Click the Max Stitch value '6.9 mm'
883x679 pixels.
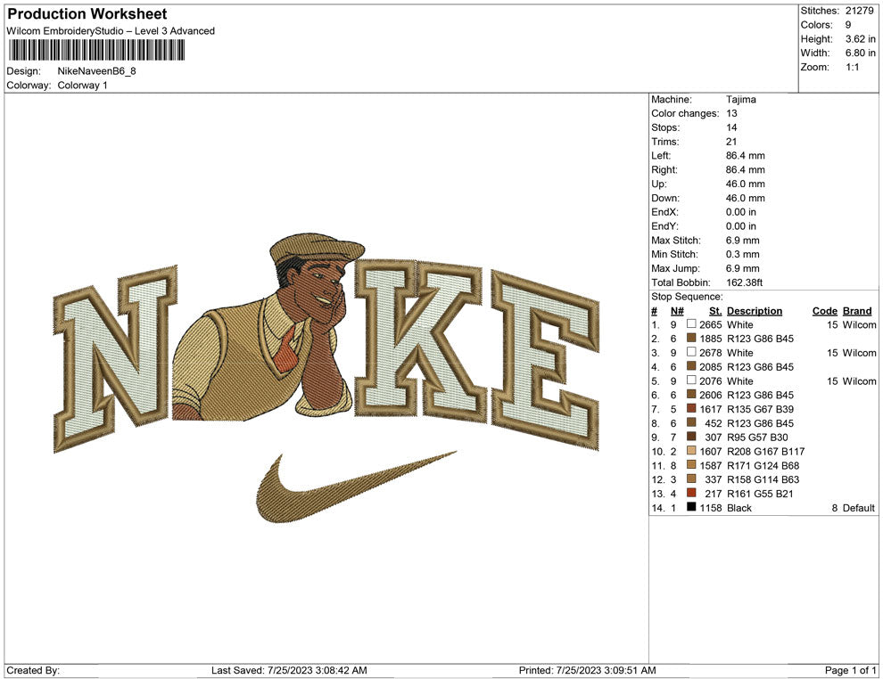tap(743, 241)
